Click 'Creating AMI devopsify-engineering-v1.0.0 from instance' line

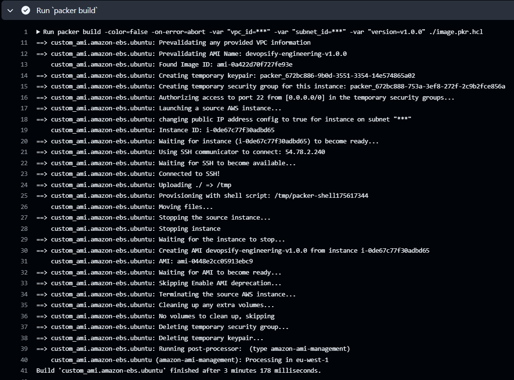point(233,250)
